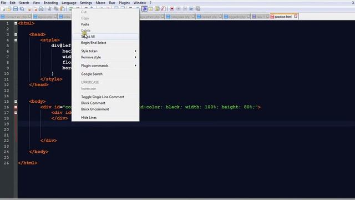Click the macro Playback icon
The image size is (355, 200).
185,9
